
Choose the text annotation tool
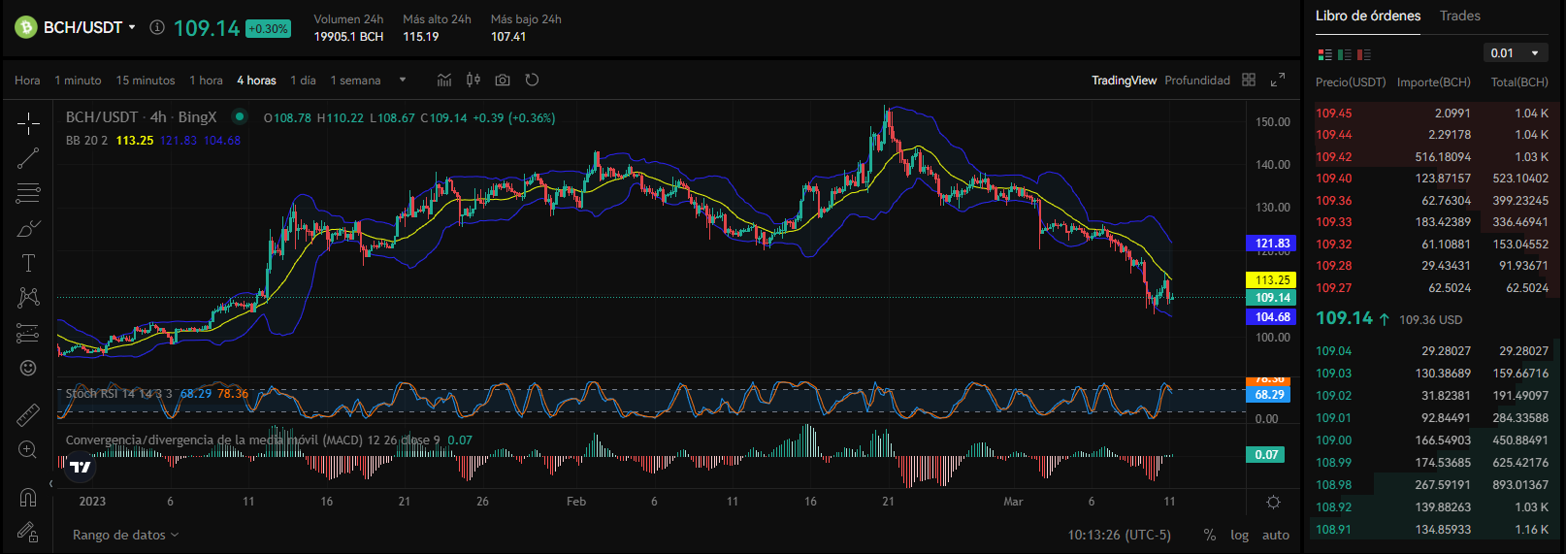click(x=28, y=263)
